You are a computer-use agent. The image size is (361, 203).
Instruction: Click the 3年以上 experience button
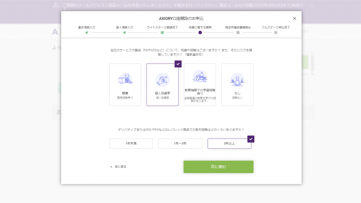[229, 144]
